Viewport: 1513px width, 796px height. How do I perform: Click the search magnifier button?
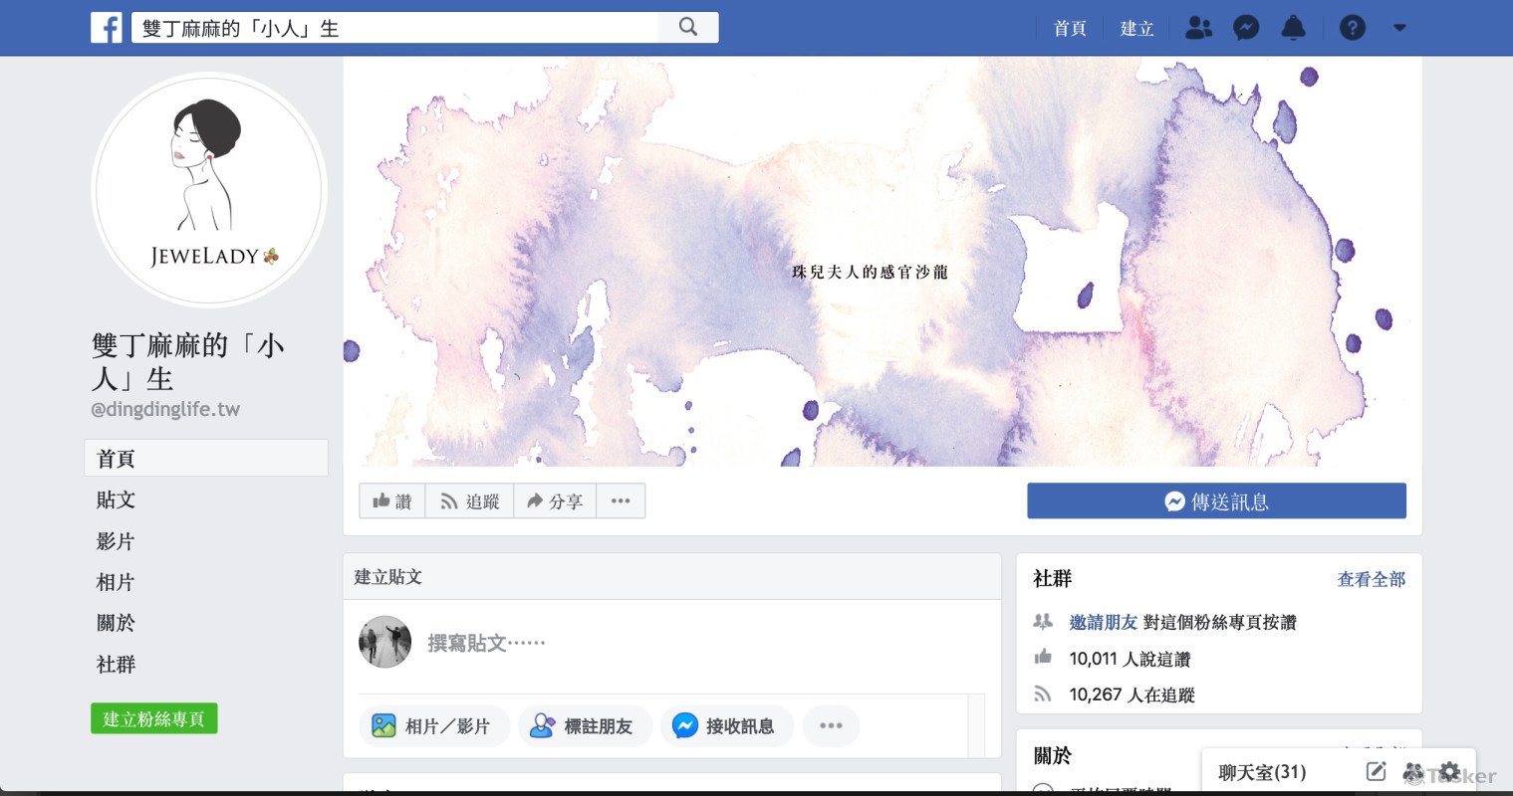[x=688, y=28]
